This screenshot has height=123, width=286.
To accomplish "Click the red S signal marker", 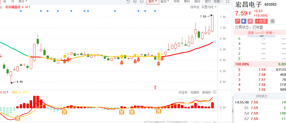I will click(x=155, y=87).
